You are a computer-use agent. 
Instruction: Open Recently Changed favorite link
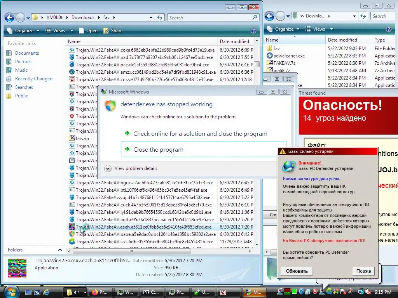tap(34, 78)
